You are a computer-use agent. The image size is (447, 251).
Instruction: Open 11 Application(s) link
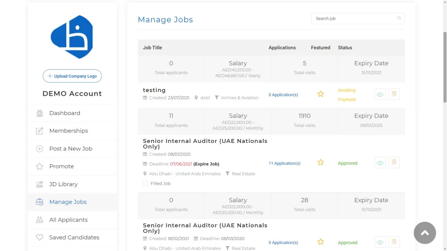tap(284, 163)
